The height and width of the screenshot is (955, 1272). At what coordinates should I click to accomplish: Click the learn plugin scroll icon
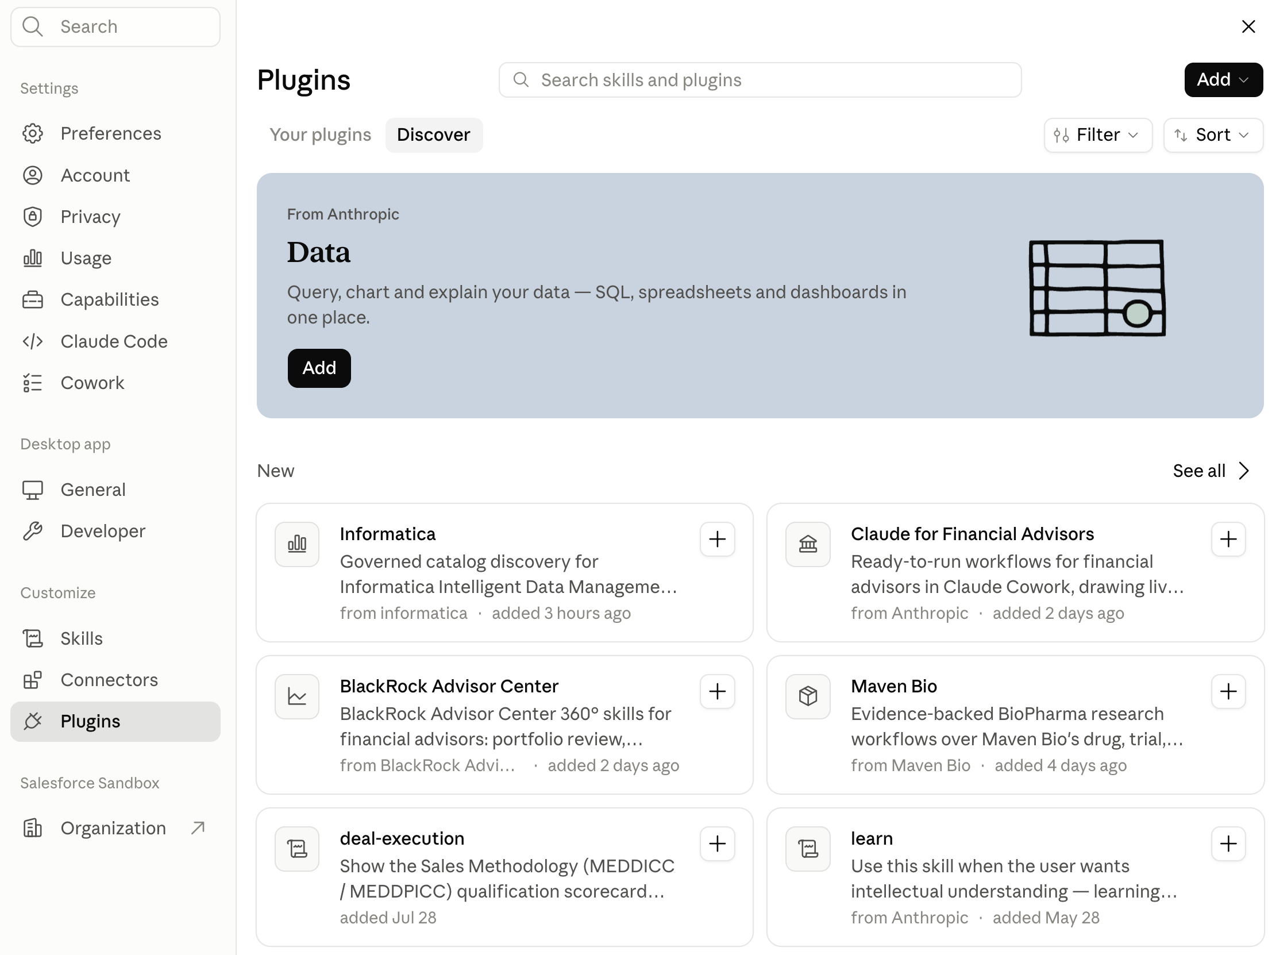[x=808, y=849]
